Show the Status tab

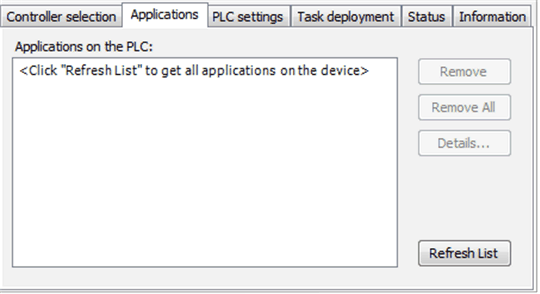426,17
